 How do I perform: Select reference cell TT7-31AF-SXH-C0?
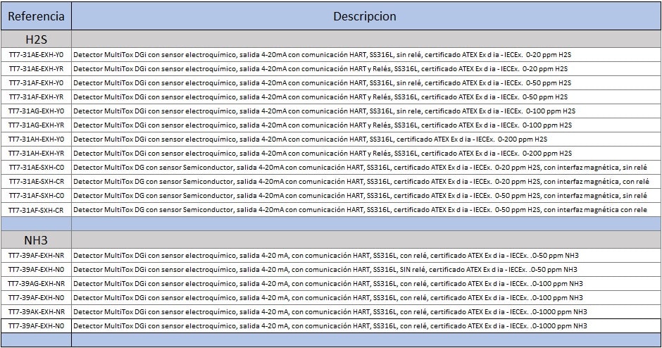click(x=36, y=195)
